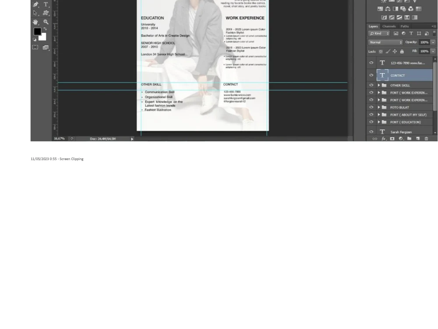This screenshot has height=329, width=438.
Task: Click the Opacity 100% value field
Action: [424, 42]
